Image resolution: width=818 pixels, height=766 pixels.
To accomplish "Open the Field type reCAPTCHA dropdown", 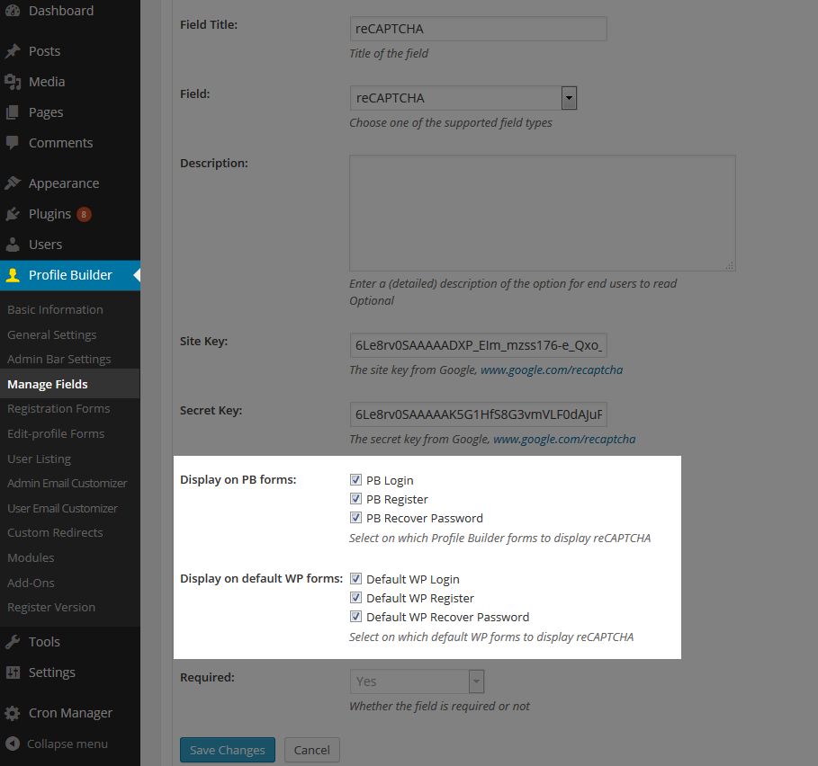I will pyautogui.click(x=463, y=98).
